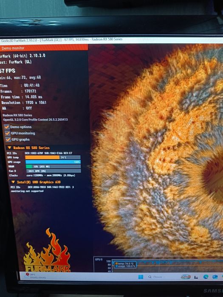This screenshot has width=223, height=297.
Task: Collapse the Intel(R) UHD Graphics 630 section
Action: pos(13,182)
